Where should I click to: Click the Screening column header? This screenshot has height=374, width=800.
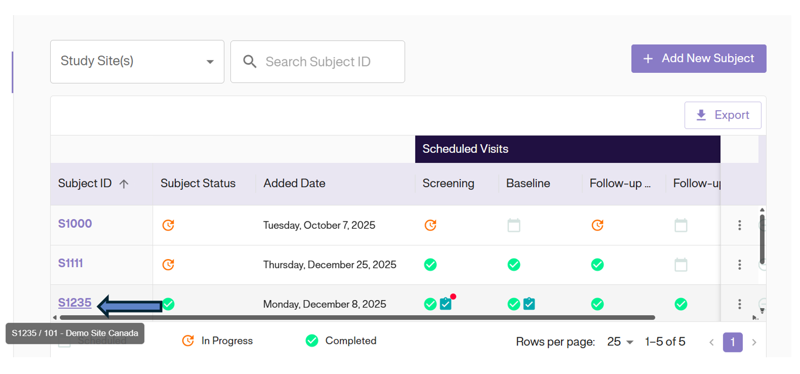pyautogui.click(x=448, y=183)
